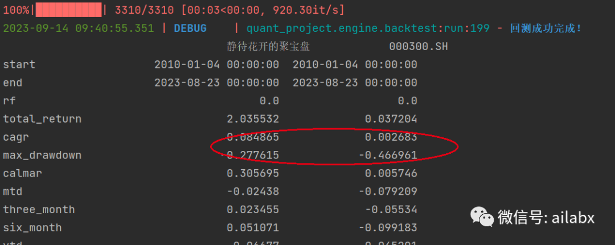Click rf value 0.0 in 静待花开的聚宝盘 column
The image size is (615, 245).
coord(269,101)
